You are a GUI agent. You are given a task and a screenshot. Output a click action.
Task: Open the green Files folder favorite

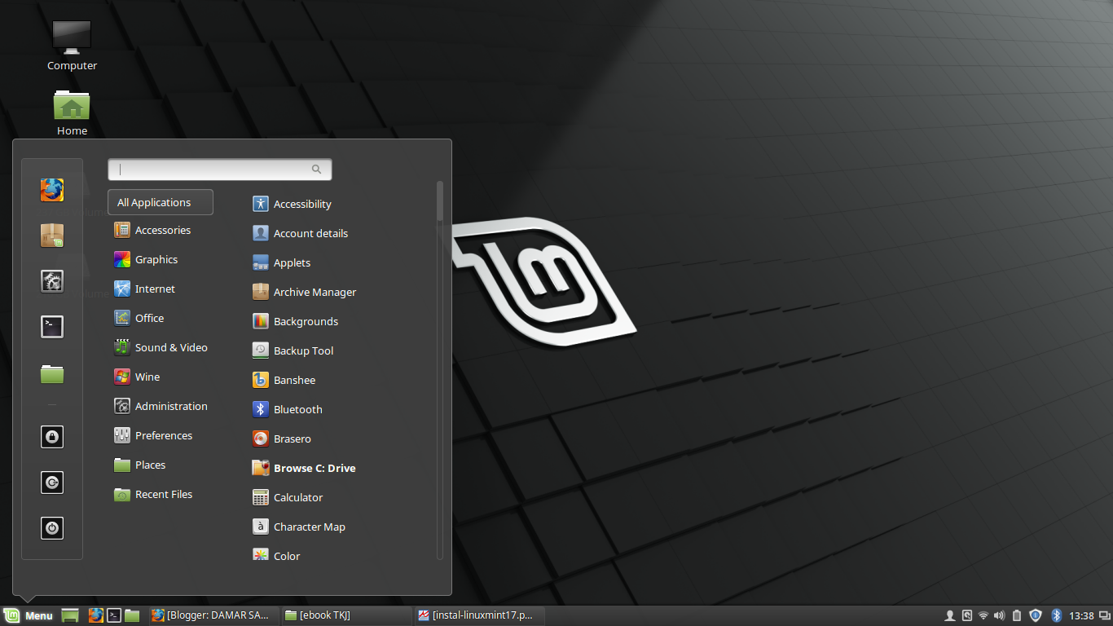coord(52,373)
